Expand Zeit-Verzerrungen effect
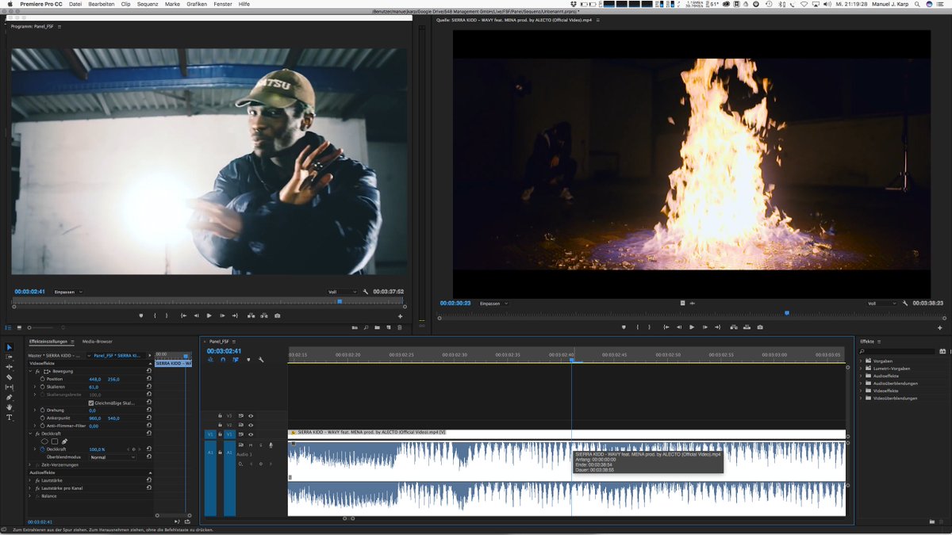 pos(30,465)
